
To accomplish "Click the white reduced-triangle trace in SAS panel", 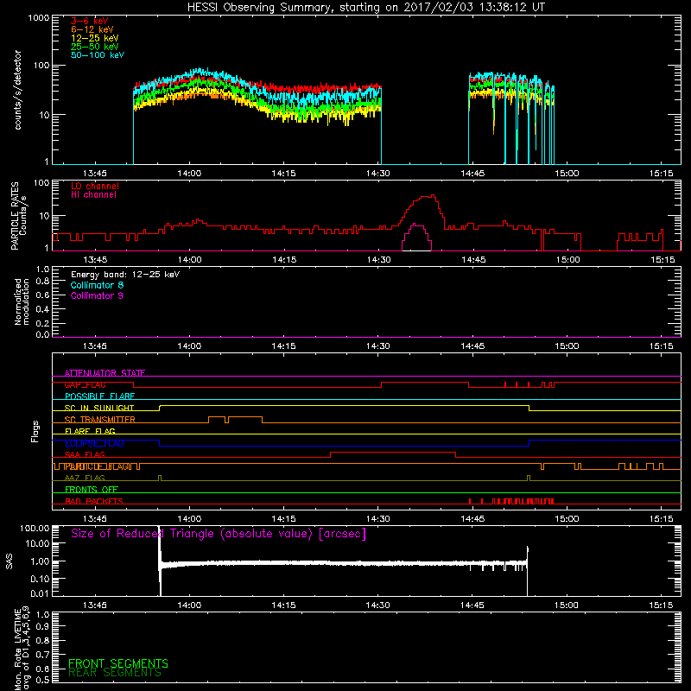I will pyautogui.click(x=344, y=563).
